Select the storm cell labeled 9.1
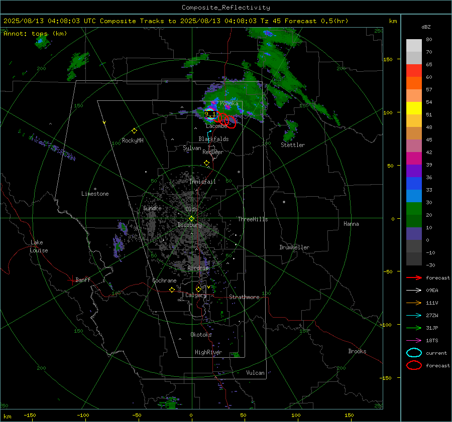The width and height of the screenshot is (452, 422). point(210,114)
